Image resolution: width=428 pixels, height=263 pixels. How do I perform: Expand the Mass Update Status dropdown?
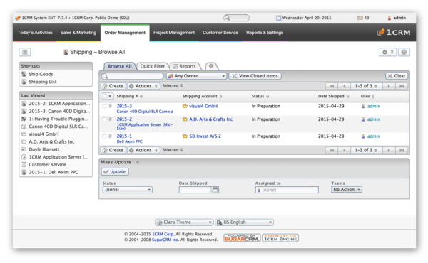(127, 190)
